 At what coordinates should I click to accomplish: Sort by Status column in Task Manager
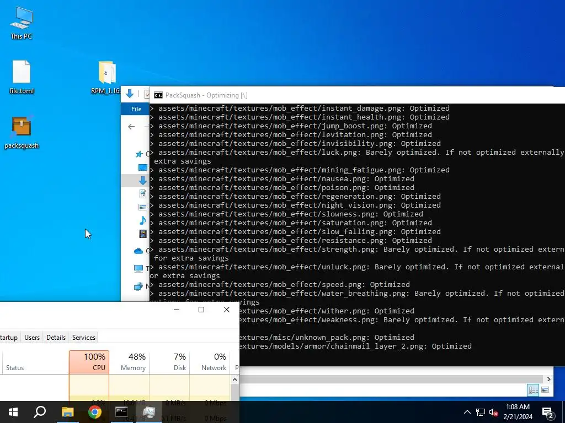36,362
